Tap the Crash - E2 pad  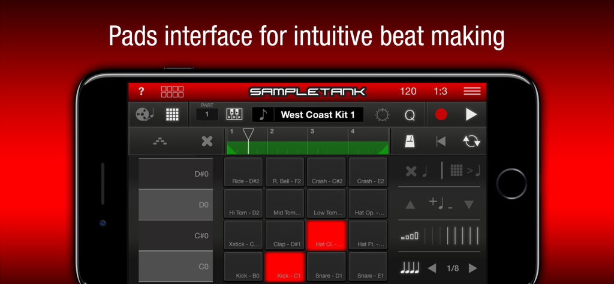point(368,172)
